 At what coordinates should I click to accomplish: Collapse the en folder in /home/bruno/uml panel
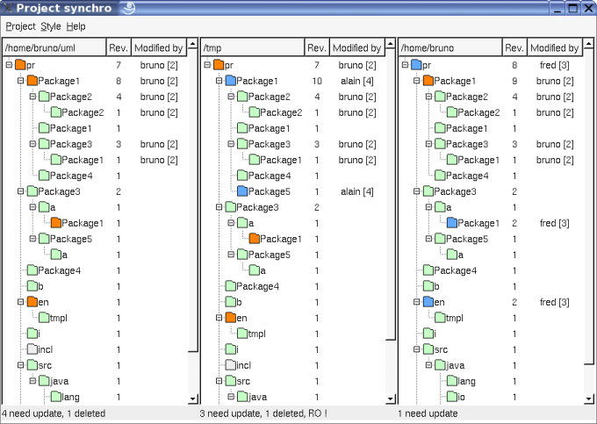(x=21, y=302)
